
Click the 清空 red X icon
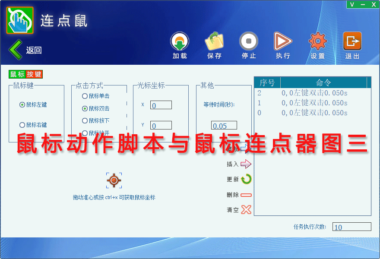click(x=246, y=210)
